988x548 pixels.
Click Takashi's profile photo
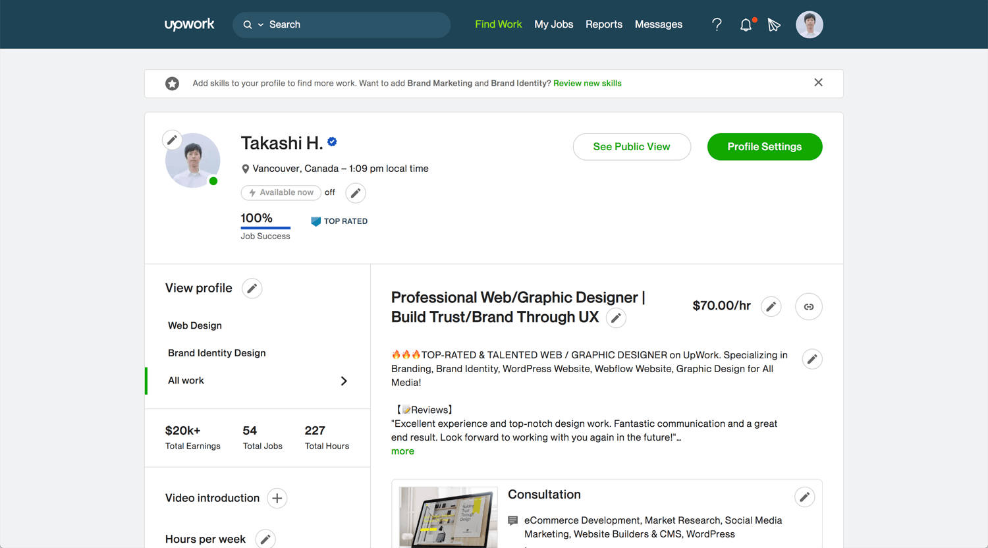tap(192, 161)
